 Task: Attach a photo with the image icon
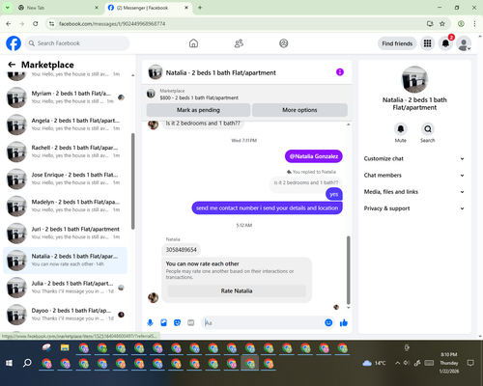(x=164, y=322)
